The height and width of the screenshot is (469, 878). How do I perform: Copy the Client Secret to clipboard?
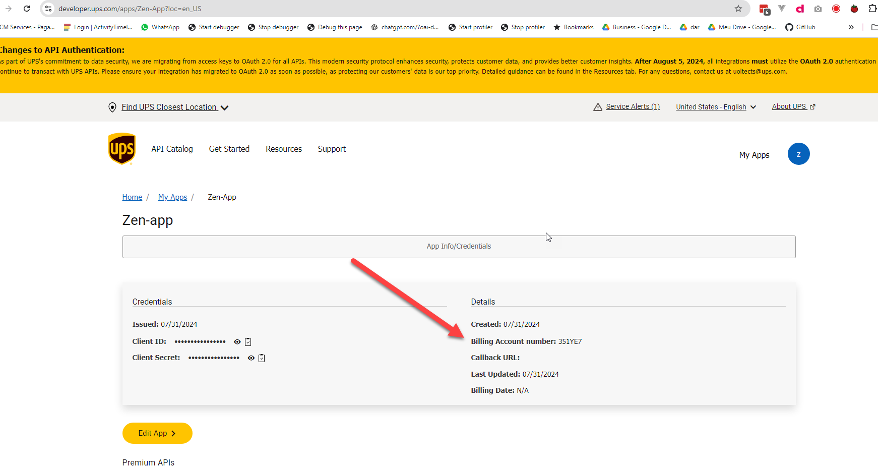(x=262, y=358)
